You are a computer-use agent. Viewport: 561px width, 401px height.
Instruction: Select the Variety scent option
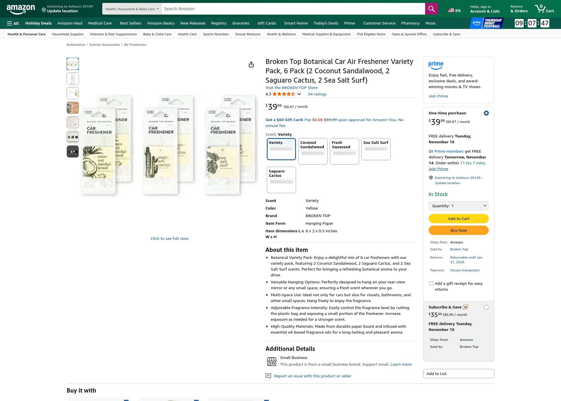(x=281, y=149)
